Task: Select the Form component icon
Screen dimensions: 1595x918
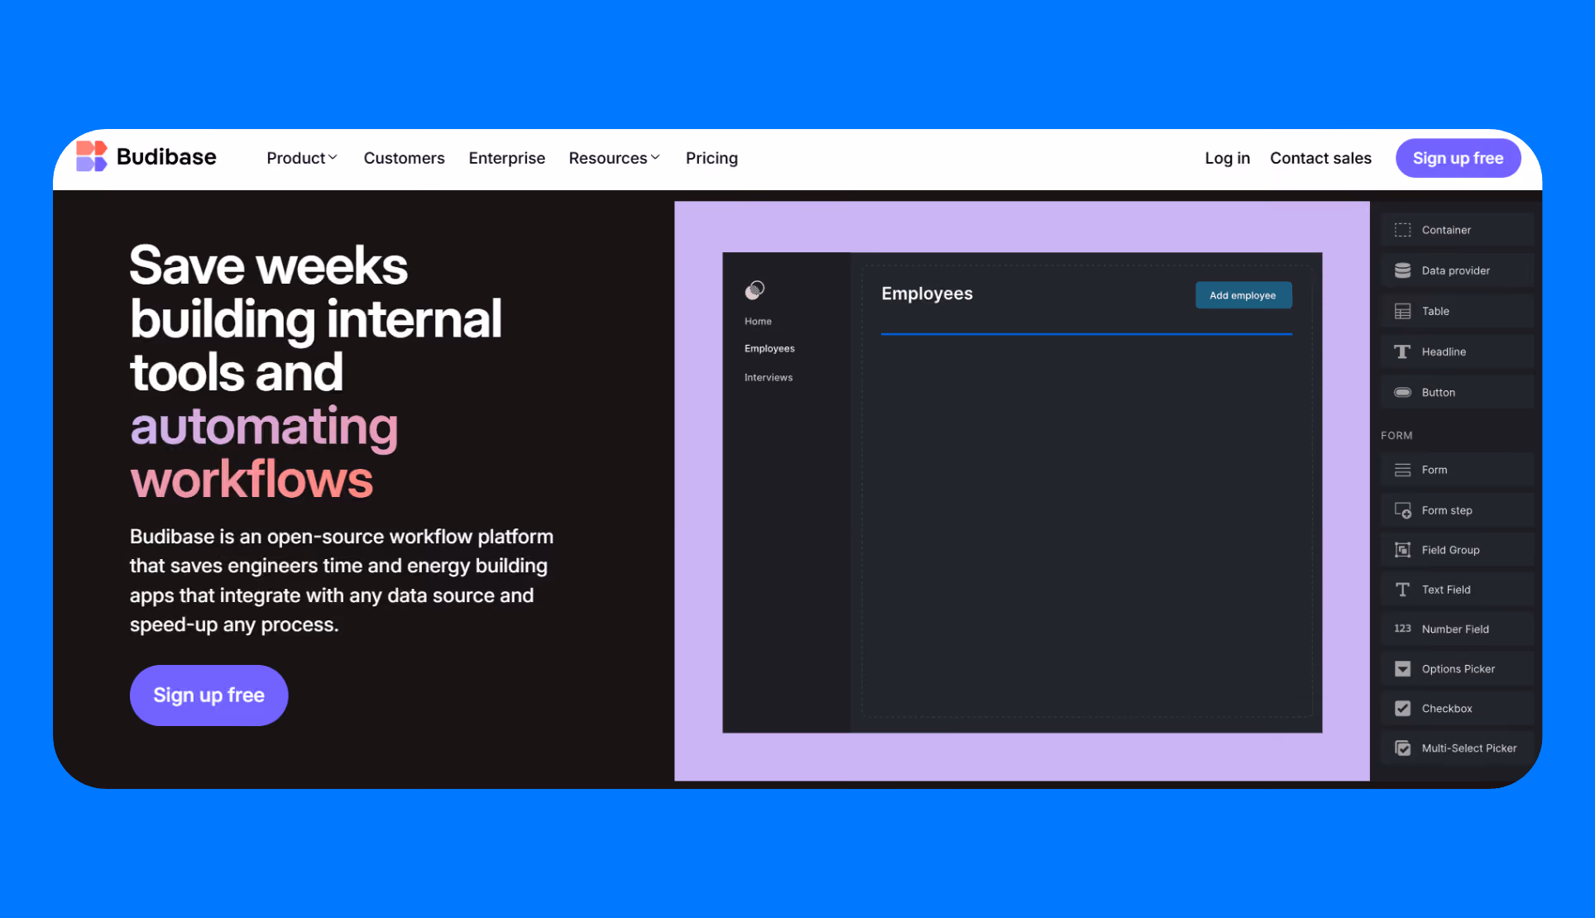Action: 1402,470
